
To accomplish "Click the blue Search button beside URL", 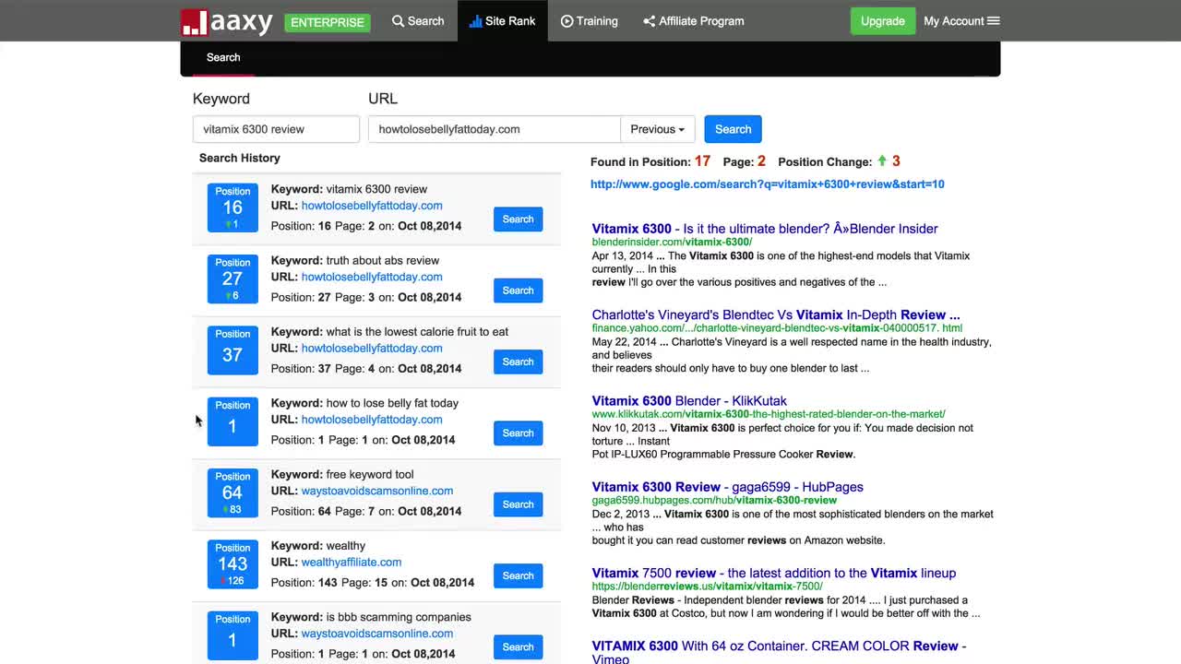I will pyautogui.click(x=734, y=129).
